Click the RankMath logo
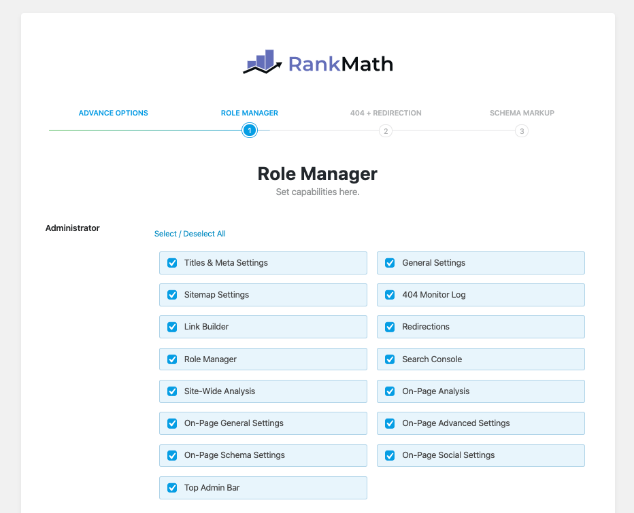The image size is (634, 513). click(x=318, y=63)
